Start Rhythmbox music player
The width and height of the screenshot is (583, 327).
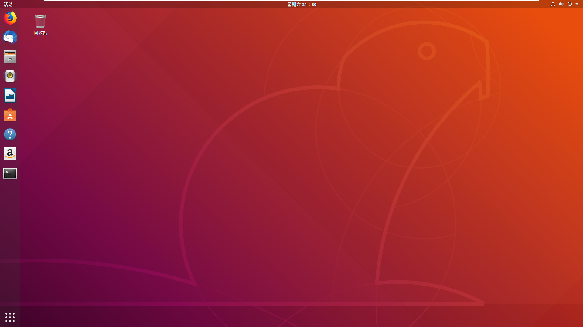[10, 76]
